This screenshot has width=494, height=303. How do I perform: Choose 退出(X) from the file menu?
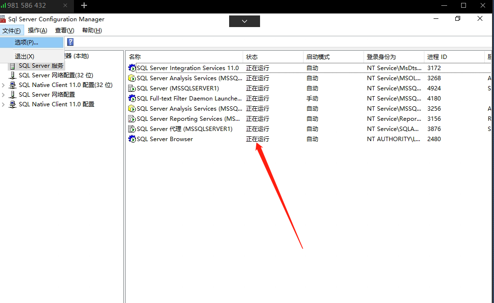click(x=32, y=57)
